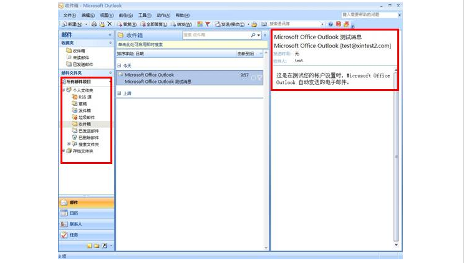The width and height of the screenshot is (464, 263).
Task: Collapse the 个人文件夹 tree node
Action: click(x=64, y=90)
